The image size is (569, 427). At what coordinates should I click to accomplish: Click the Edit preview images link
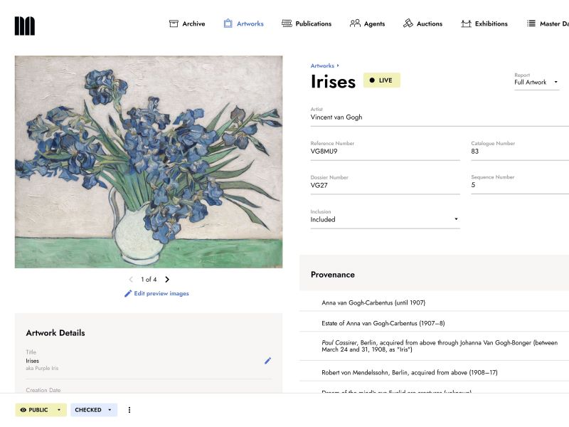coord(156,293)
